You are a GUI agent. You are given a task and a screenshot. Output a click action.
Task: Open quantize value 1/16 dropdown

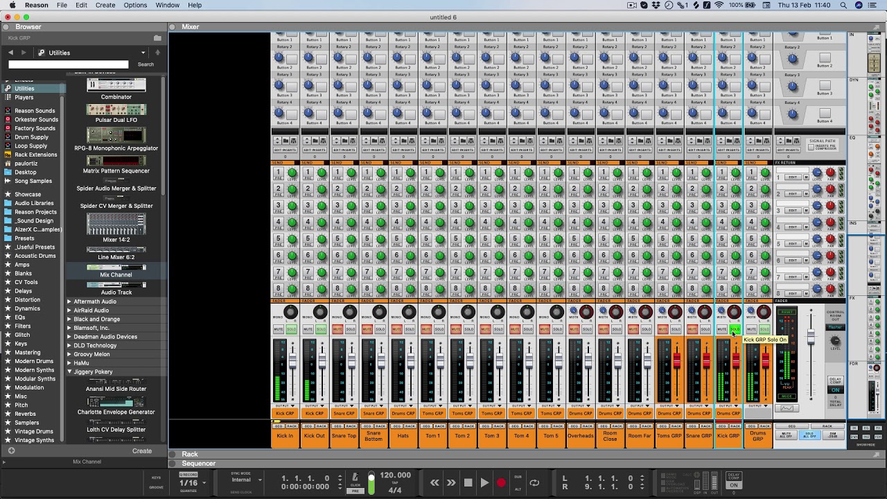pyautogui.click(x=192, y=483)
